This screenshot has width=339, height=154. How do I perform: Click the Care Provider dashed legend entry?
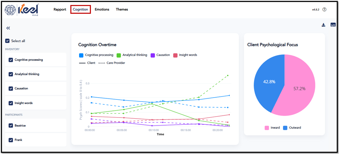pos(112,63)
